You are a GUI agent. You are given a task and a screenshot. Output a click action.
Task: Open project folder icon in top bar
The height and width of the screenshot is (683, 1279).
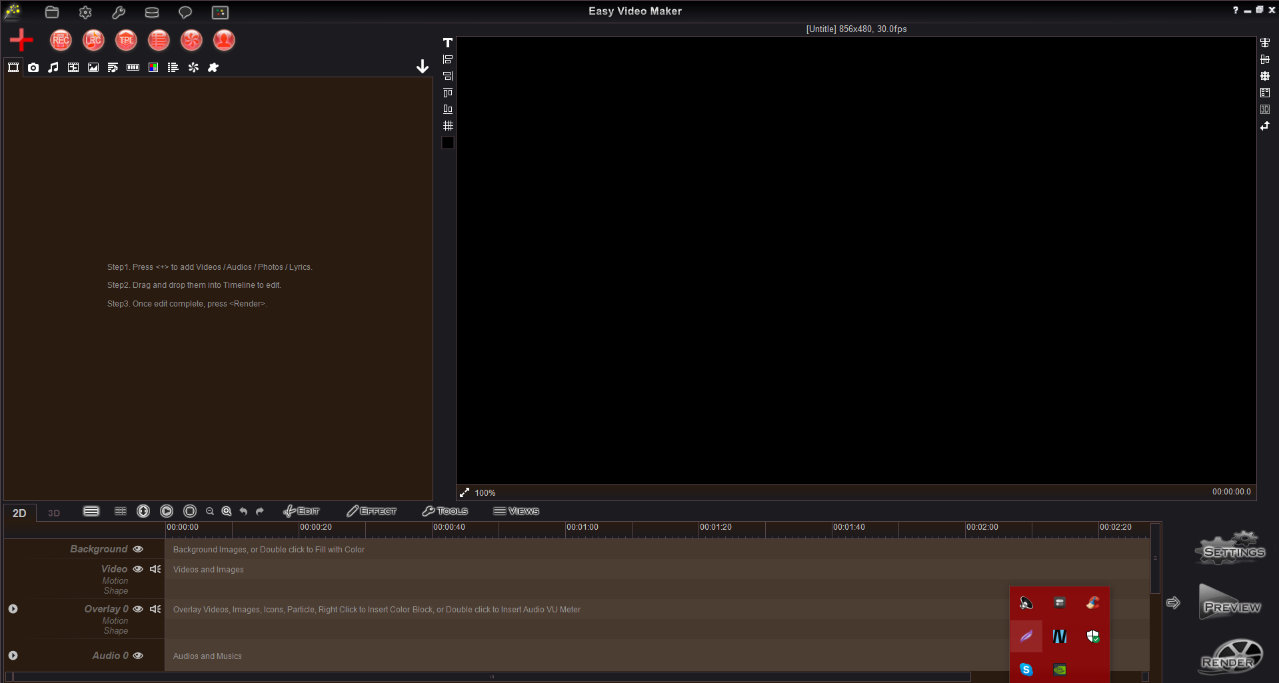pyautogui.click(x=52, y=12)
